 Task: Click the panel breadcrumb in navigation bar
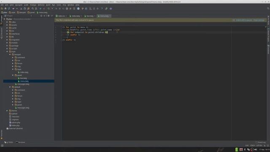click(31, 12)
